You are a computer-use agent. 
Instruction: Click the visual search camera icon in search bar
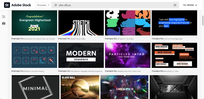click(x=175, y=5)
